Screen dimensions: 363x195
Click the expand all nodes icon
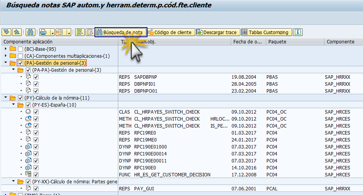[x=7, y=32]
